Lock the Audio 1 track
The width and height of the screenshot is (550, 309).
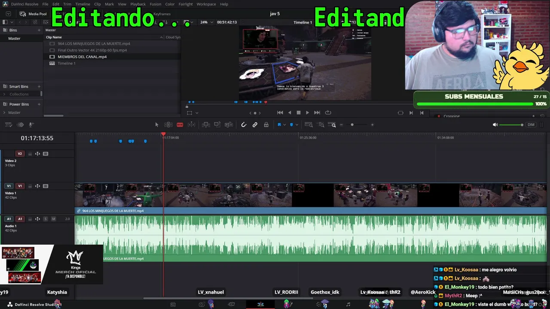pos(30,219)
